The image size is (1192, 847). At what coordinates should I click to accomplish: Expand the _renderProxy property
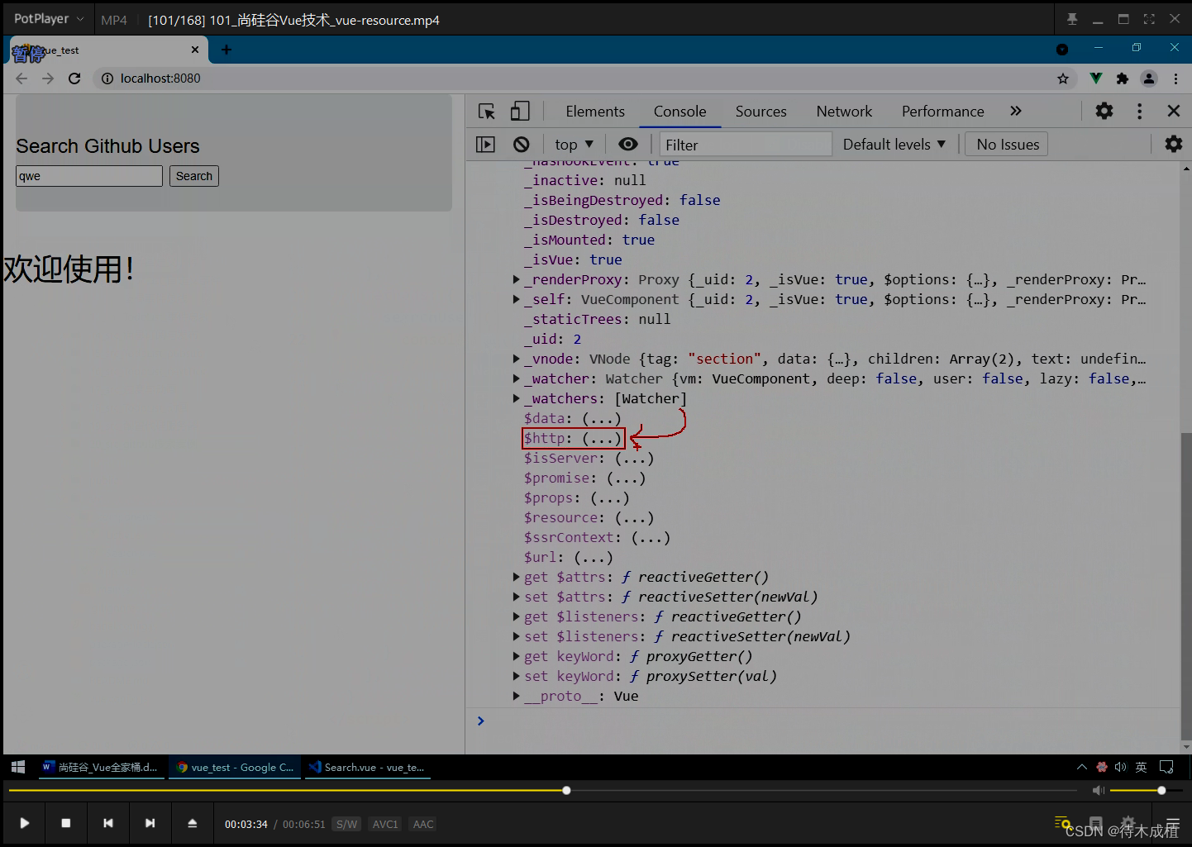(517, 280)
